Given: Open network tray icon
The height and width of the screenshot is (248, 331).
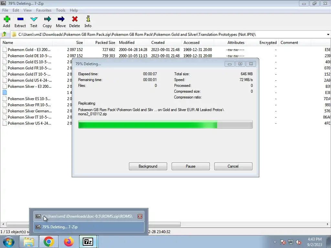Looking at the screenshot, I should [291, 242].
